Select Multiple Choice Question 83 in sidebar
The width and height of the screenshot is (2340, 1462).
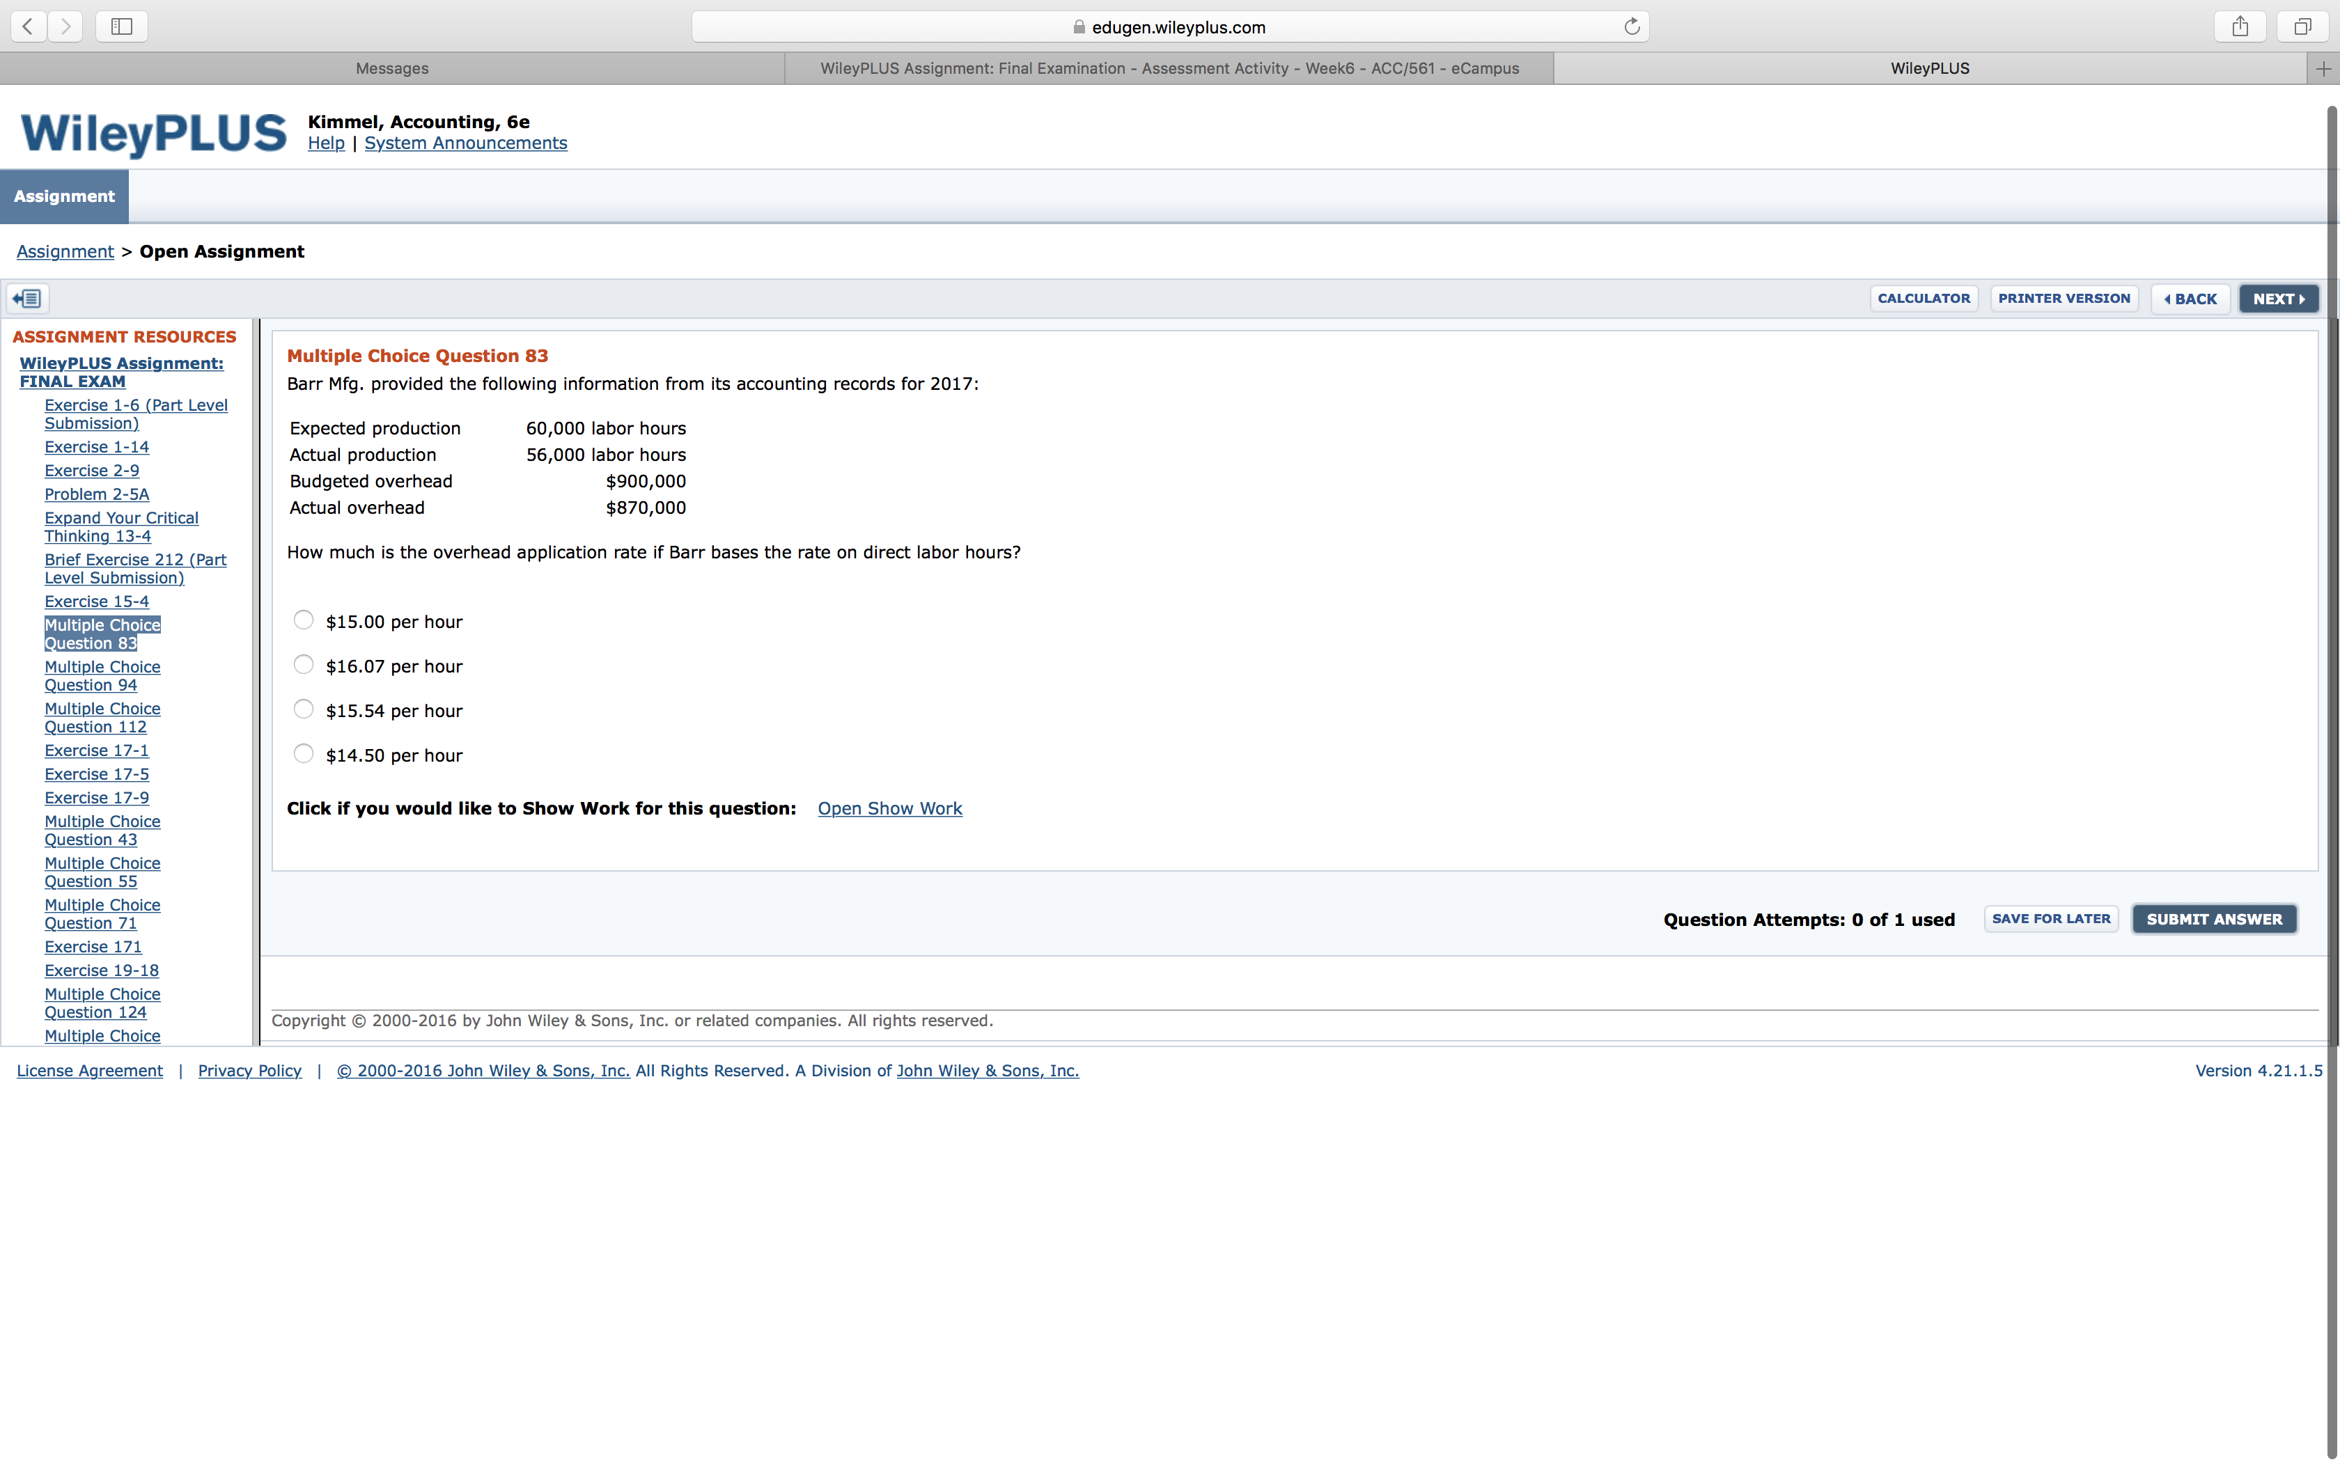coord(102,634)
